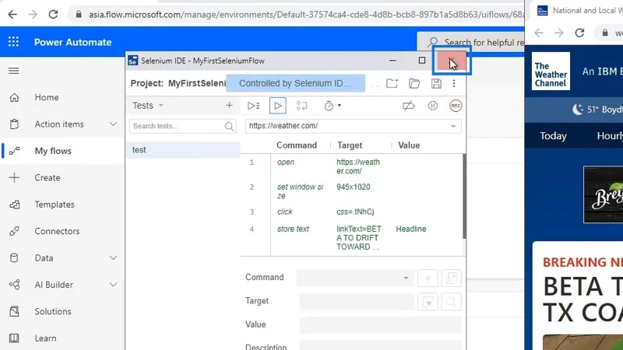Reload the Weather Channel browser window

tap(579, 33)
